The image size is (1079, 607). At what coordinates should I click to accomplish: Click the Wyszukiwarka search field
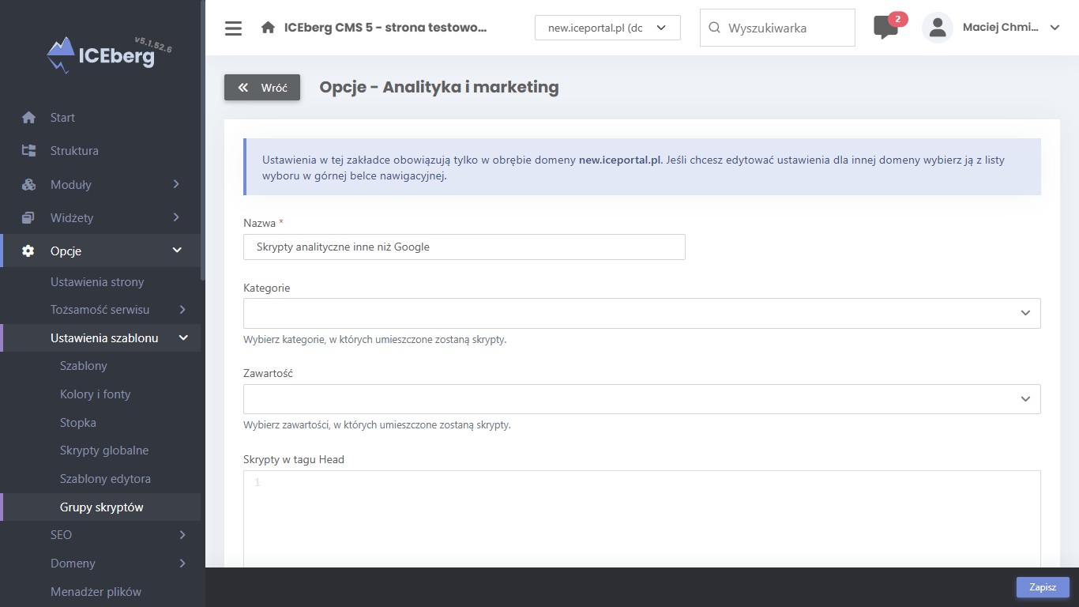pos(777,28)
